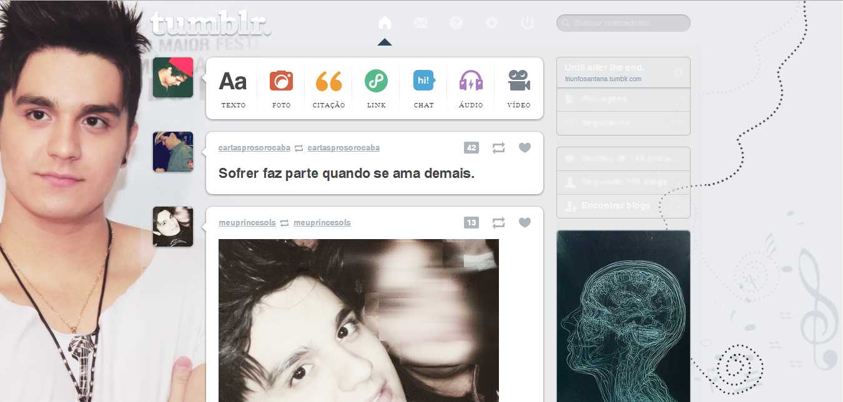Reblog the meuprincesols post
Viewport: 843px width, 402px height.
498,222
